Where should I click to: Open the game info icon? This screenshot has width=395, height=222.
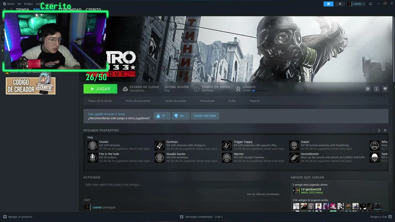376,89
